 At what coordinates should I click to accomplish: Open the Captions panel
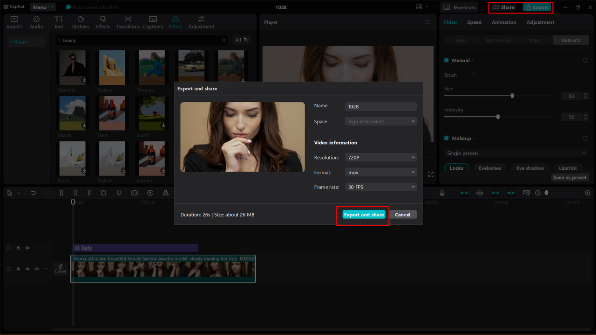[153, 21]
